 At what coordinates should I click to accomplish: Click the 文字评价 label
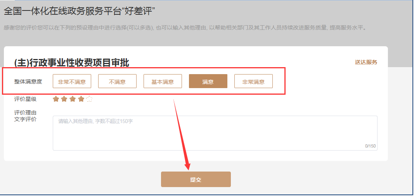[25, 119]
